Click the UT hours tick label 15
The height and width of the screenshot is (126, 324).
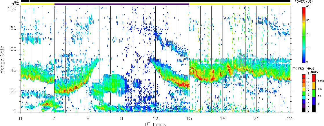[x=189, y=118]
